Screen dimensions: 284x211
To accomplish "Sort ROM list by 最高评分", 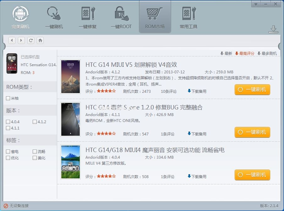I will point(245,54).
